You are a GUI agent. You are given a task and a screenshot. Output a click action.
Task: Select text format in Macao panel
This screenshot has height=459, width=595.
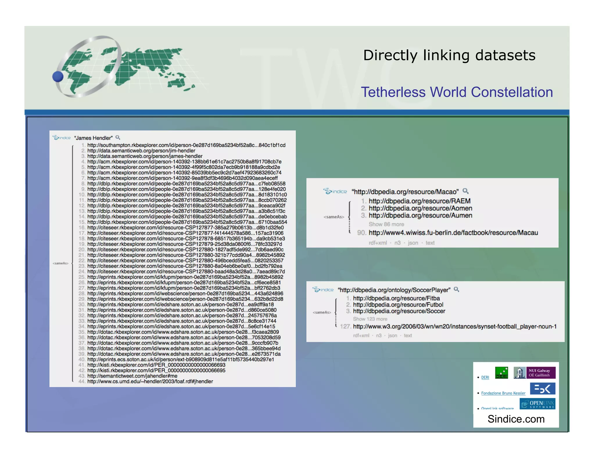(x=430, y=243)
